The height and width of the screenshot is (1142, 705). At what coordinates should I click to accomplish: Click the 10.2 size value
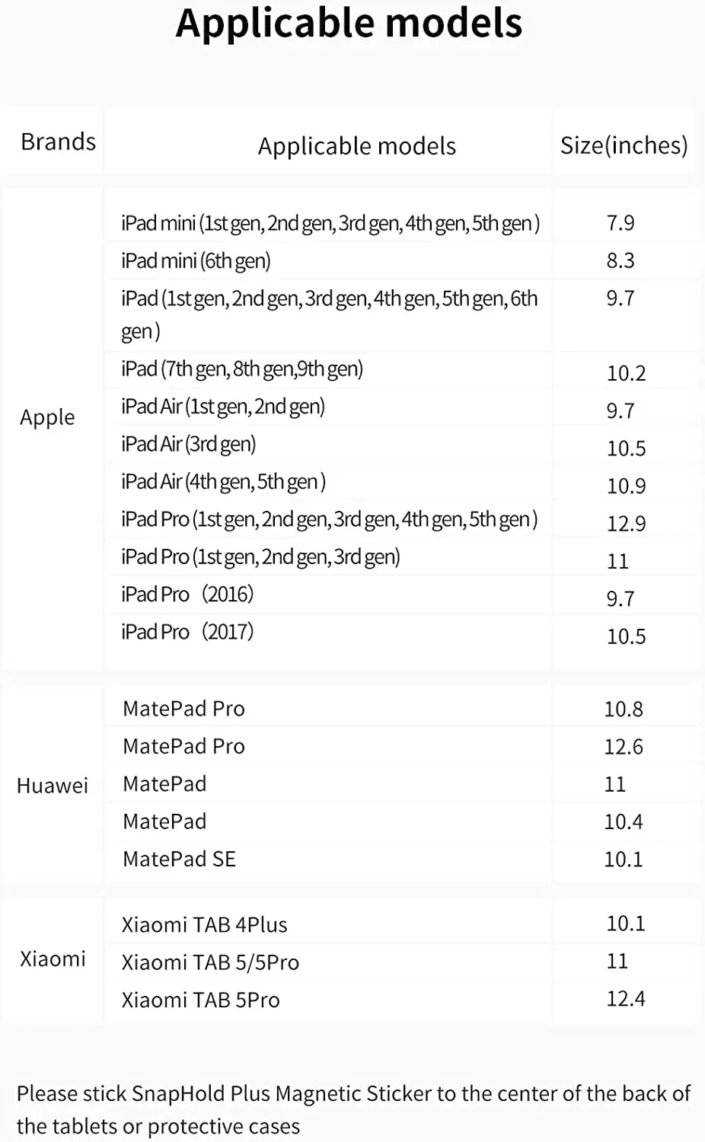(x=626, y=373)
